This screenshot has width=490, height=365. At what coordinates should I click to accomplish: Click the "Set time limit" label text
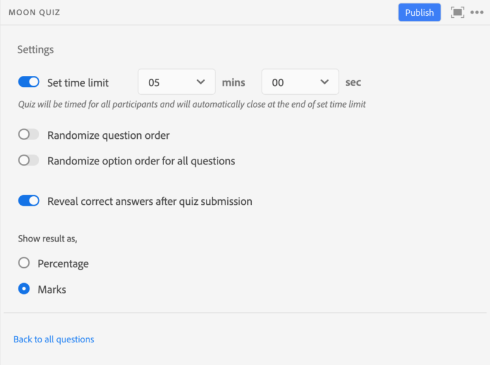pos(78,83)
